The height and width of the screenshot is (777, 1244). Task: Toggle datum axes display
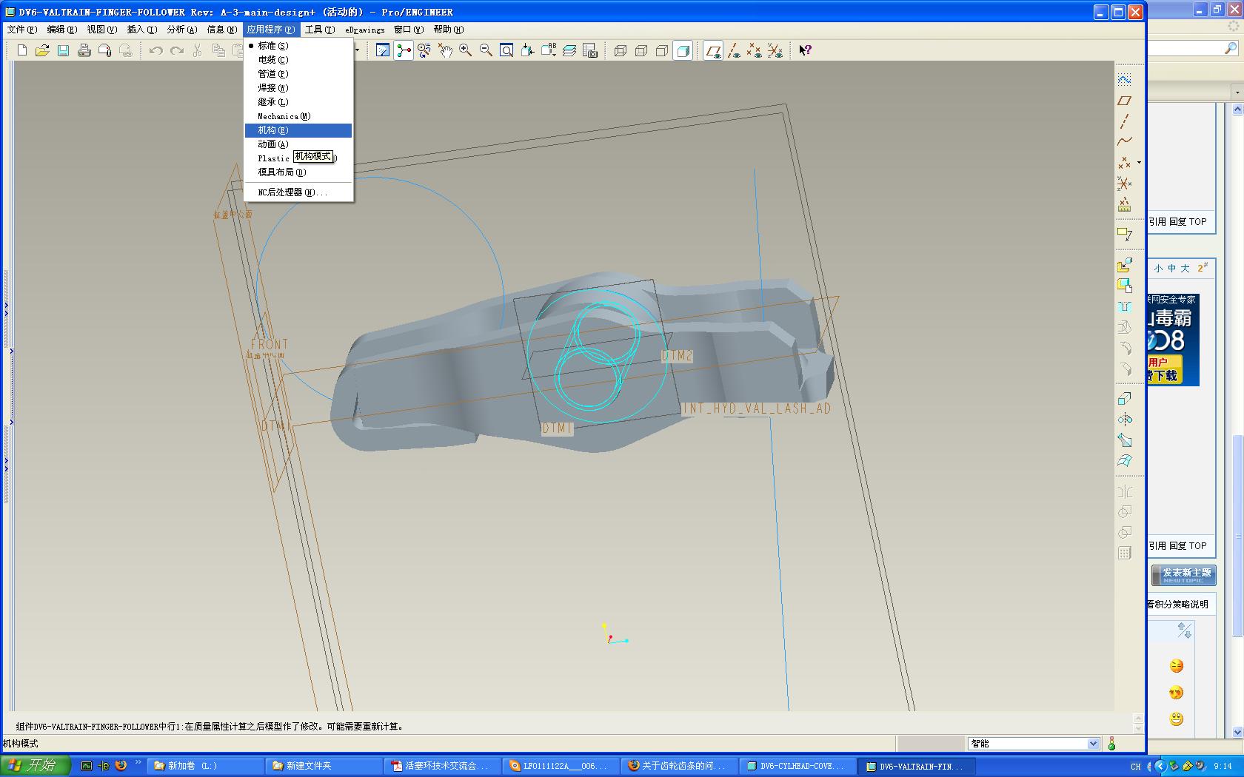tap(734, 50)
